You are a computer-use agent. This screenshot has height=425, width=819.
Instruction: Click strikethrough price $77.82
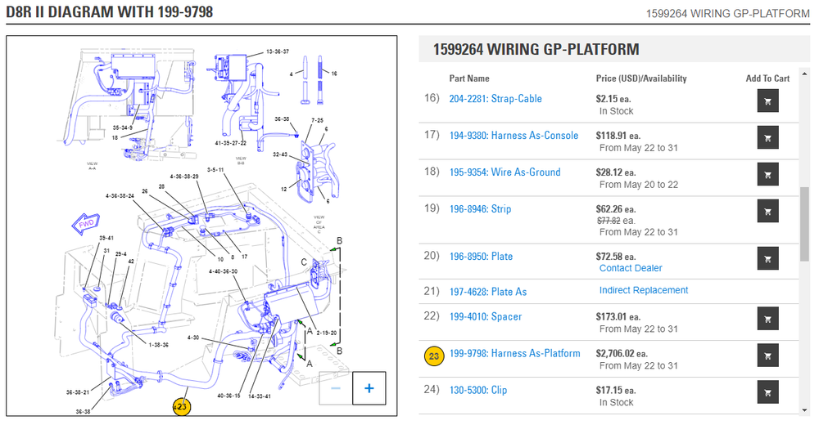(x=609, y=221)
